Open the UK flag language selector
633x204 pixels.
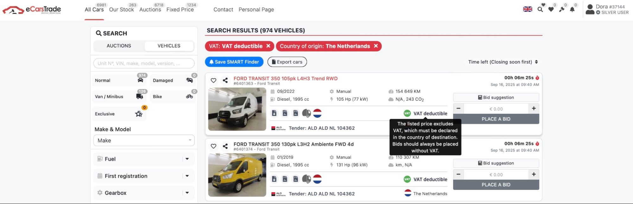tap(528, 9)
